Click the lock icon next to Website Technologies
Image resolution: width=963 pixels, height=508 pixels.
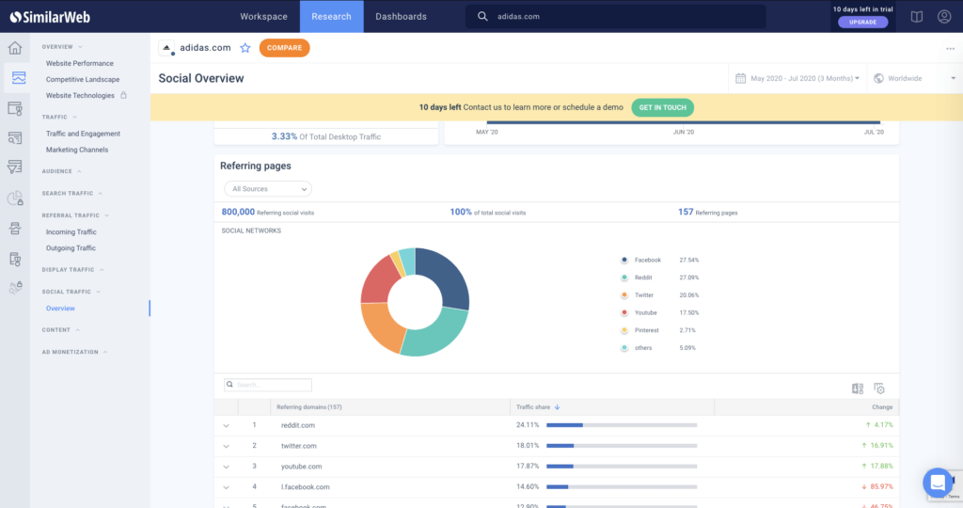click(123, 95)
